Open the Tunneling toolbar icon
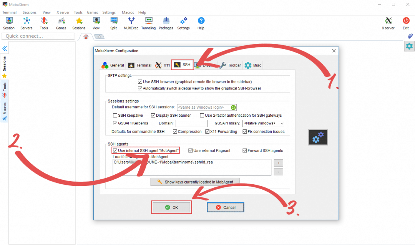 tap(148, 23)
